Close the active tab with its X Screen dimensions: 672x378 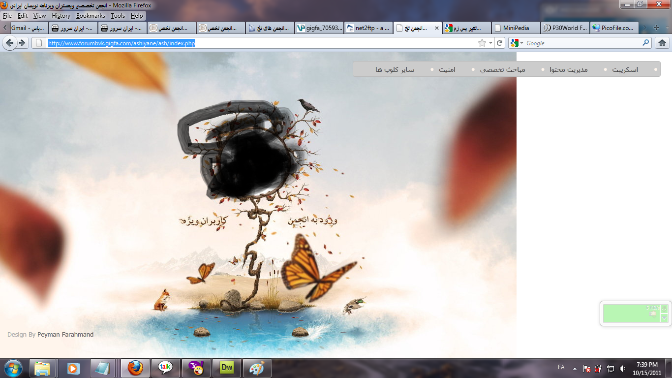pyautogui.click(x=436, y=28)
